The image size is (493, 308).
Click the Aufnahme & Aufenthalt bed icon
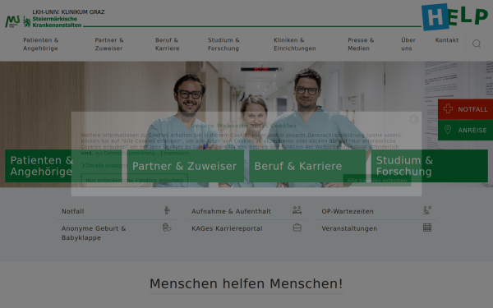click(x=297, y=210)
